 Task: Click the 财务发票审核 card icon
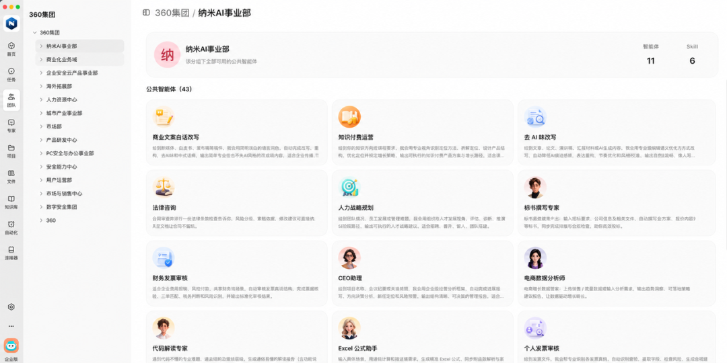pyautogui.click(x=164, y=258)
